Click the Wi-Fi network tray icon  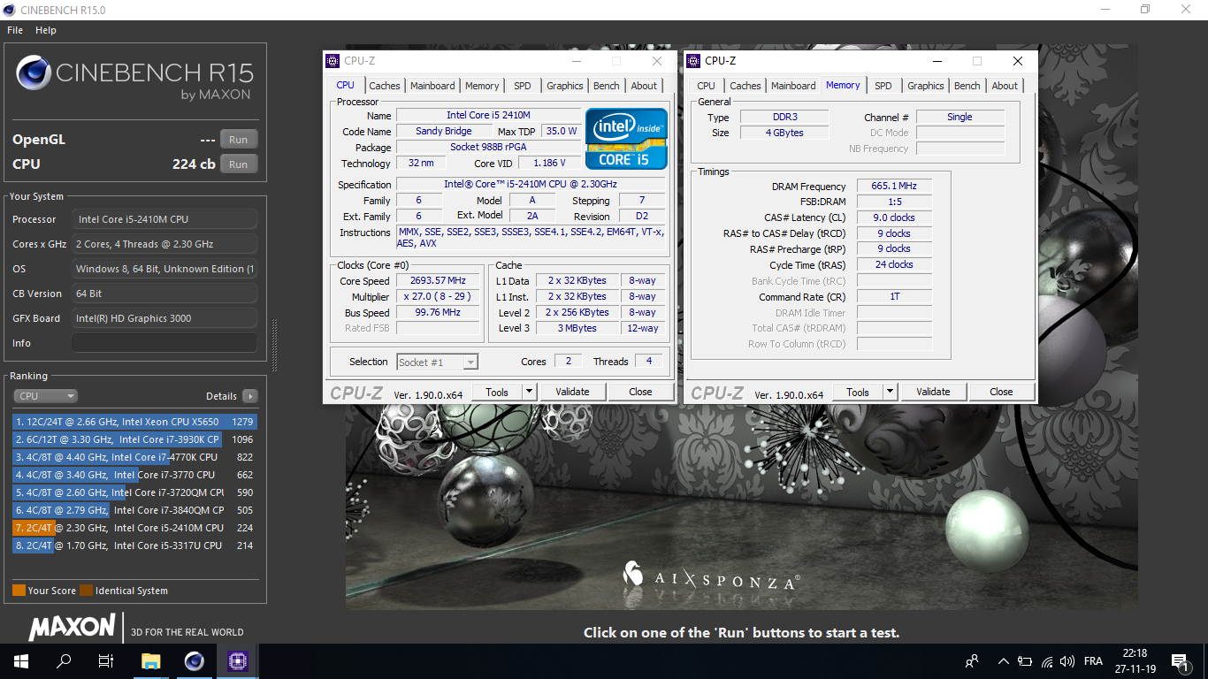coord(1047,661)
